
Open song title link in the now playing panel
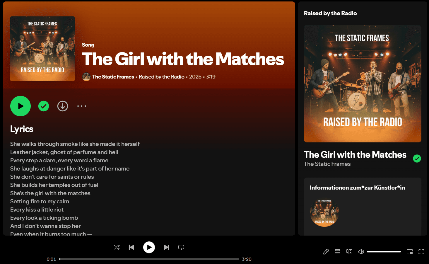click(355, 154)
